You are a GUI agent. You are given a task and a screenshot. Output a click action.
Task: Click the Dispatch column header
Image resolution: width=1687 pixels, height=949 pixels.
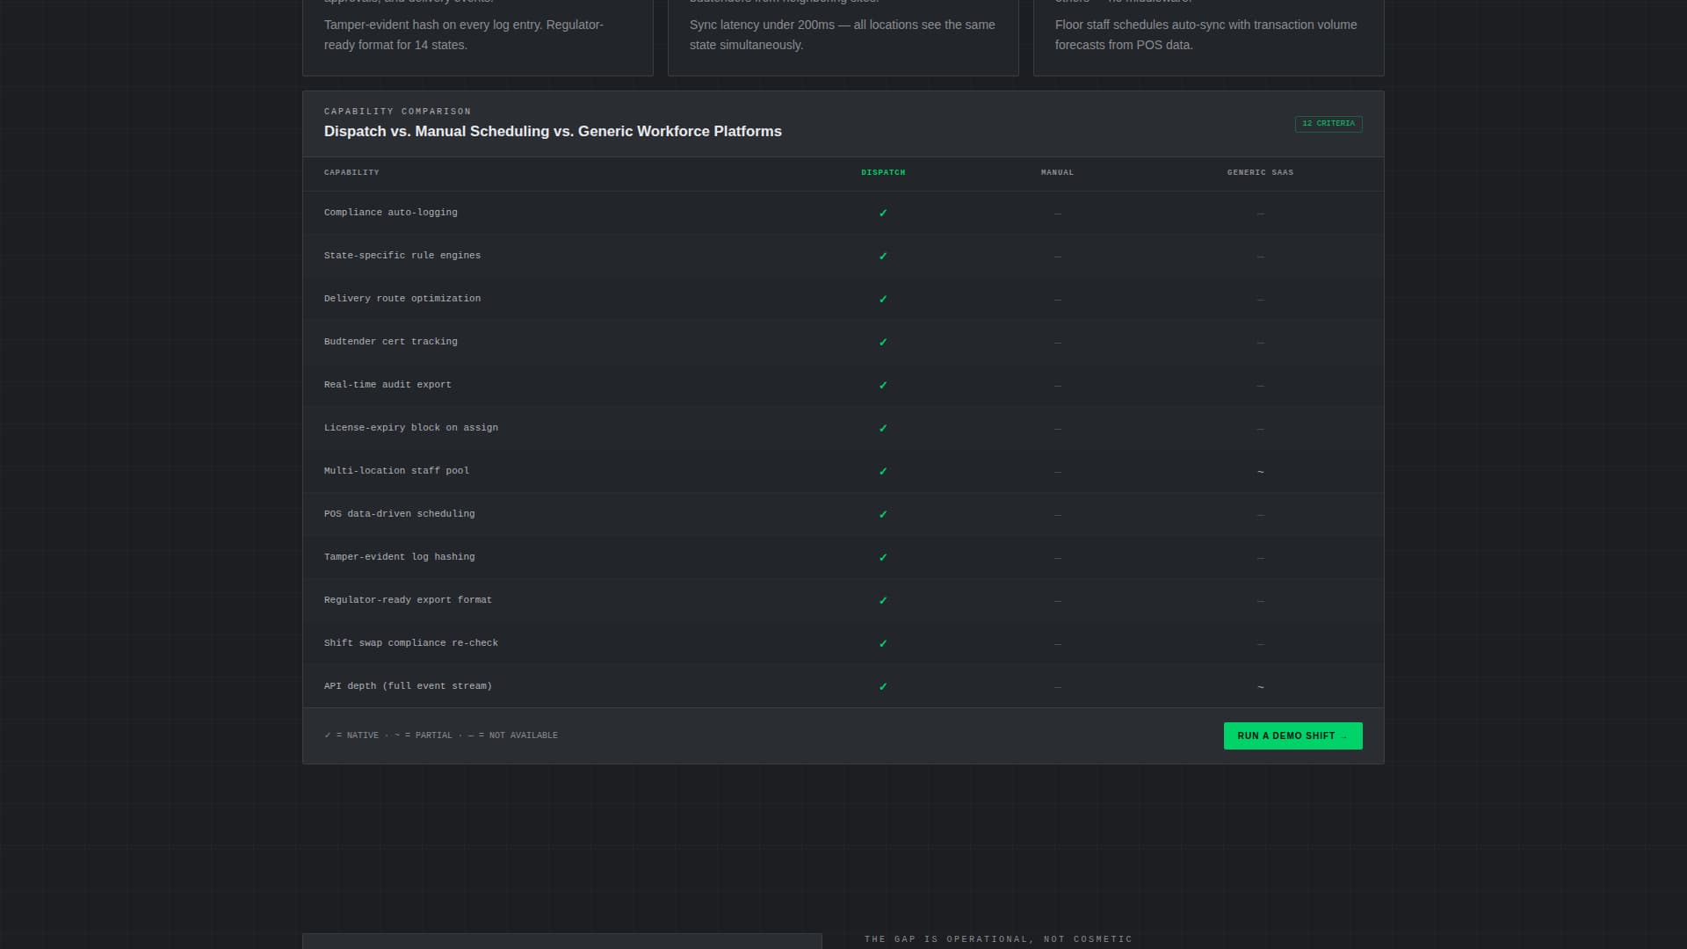[883, 172]
